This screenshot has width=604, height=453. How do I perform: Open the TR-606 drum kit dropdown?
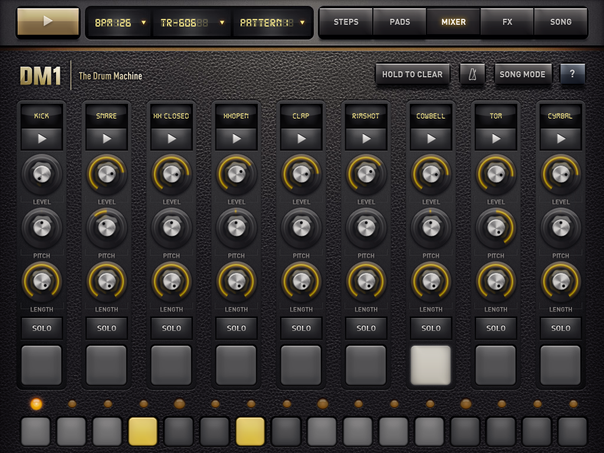click(192, 23)
